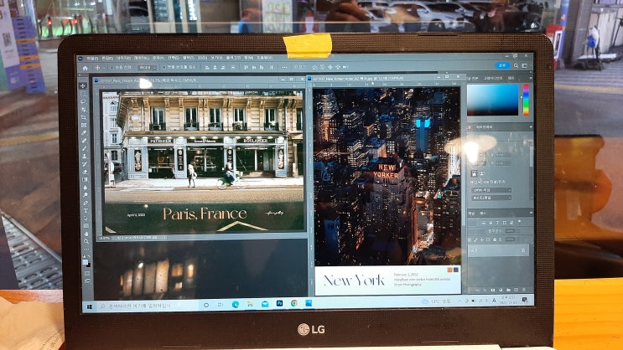Pick a color in the color field
The image size is (623, 350).
coord(493,100)
